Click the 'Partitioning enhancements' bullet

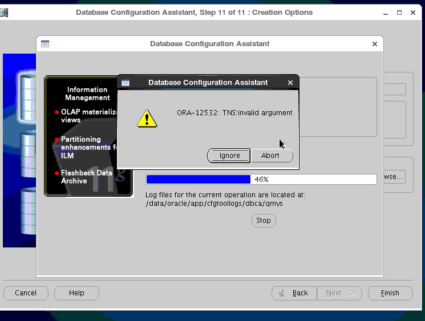pos(86,147)
